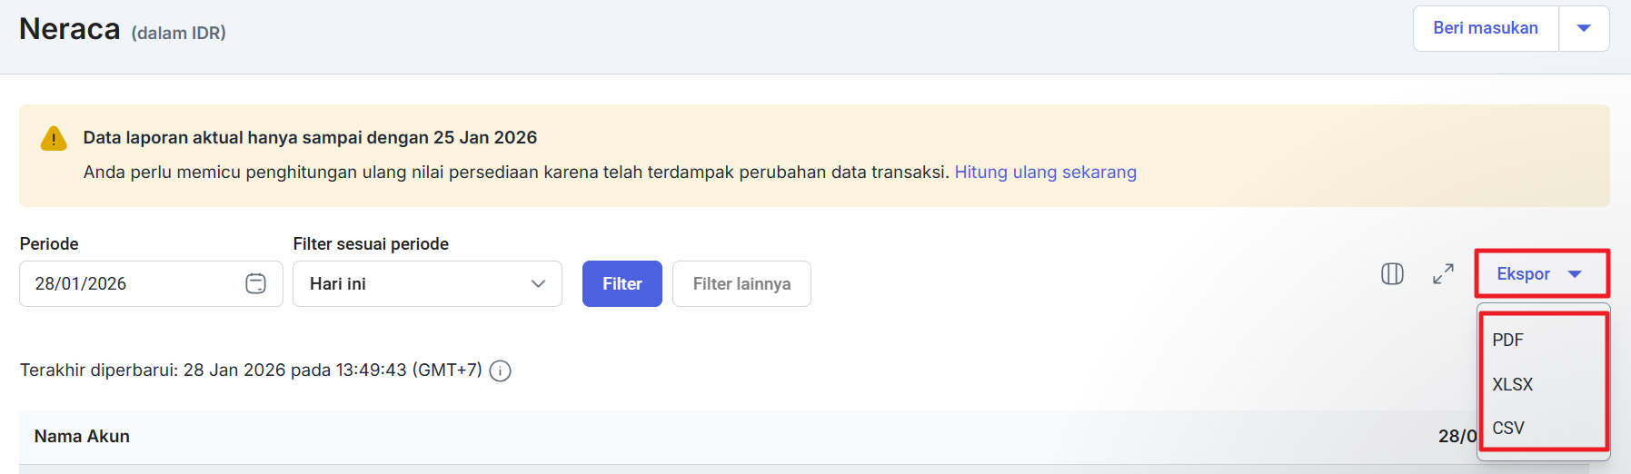Click the calendar icon in Periode field
The width and height of the screenshot is (1631, 474).
pos(255,284)
